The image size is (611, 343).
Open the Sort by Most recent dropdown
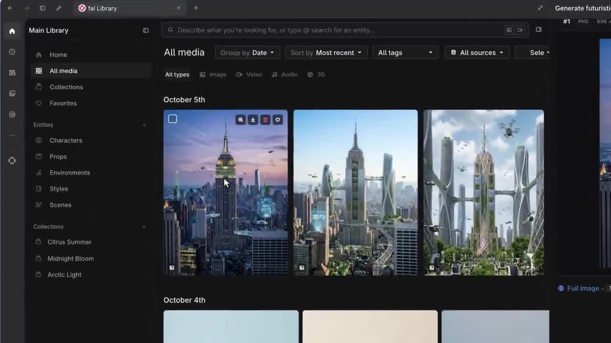(x=326, y=52)
